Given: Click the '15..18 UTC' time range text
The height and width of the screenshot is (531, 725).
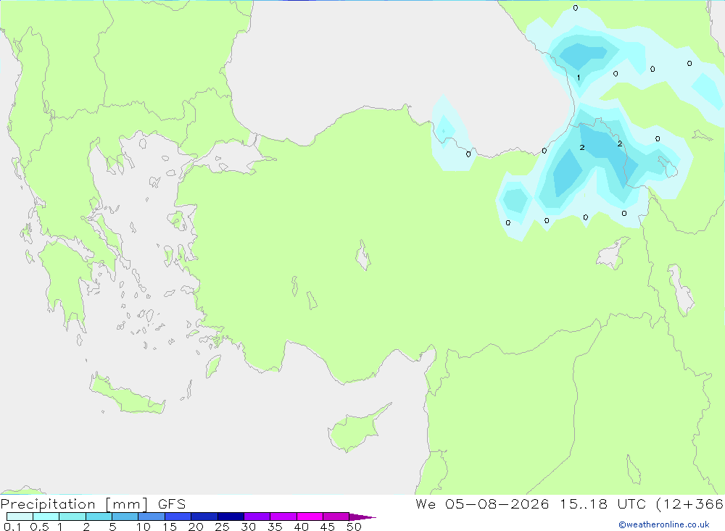Looking at the screenshot, I should (603, 503).
